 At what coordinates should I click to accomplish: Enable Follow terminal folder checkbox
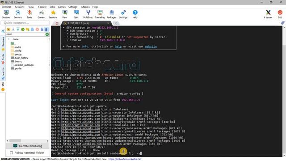tap(11, 153)
